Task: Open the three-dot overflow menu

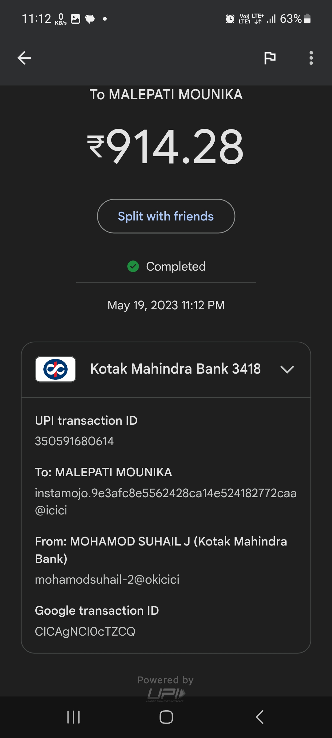Action: 311,58
